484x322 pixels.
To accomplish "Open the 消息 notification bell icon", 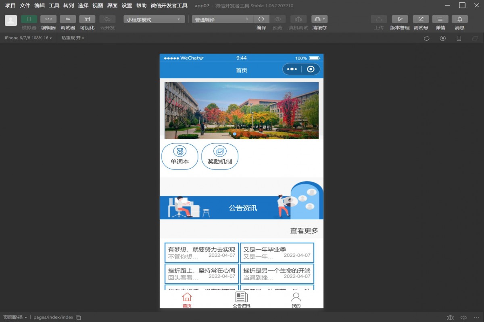I will (x=459, y=19).
